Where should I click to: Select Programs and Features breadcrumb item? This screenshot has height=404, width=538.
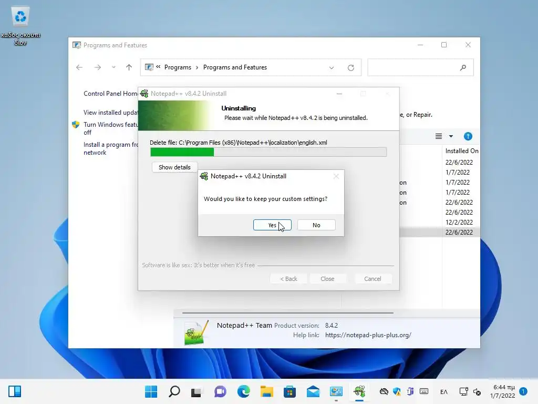click(235, 67)
